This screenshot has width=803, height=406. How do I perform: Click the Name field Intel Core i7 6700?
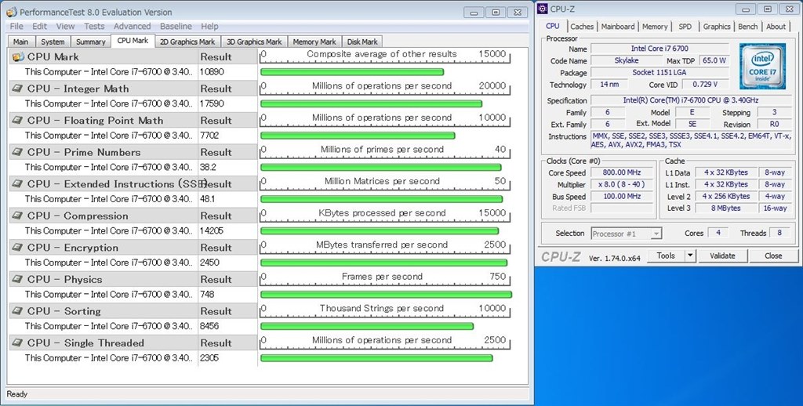point(659,49)
